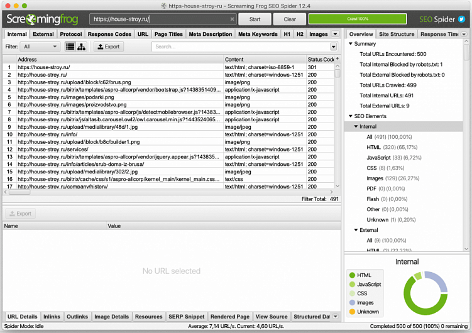Screen dimensions: 472x333
Task: Open the Image Details tab
Action: (111, 317)
